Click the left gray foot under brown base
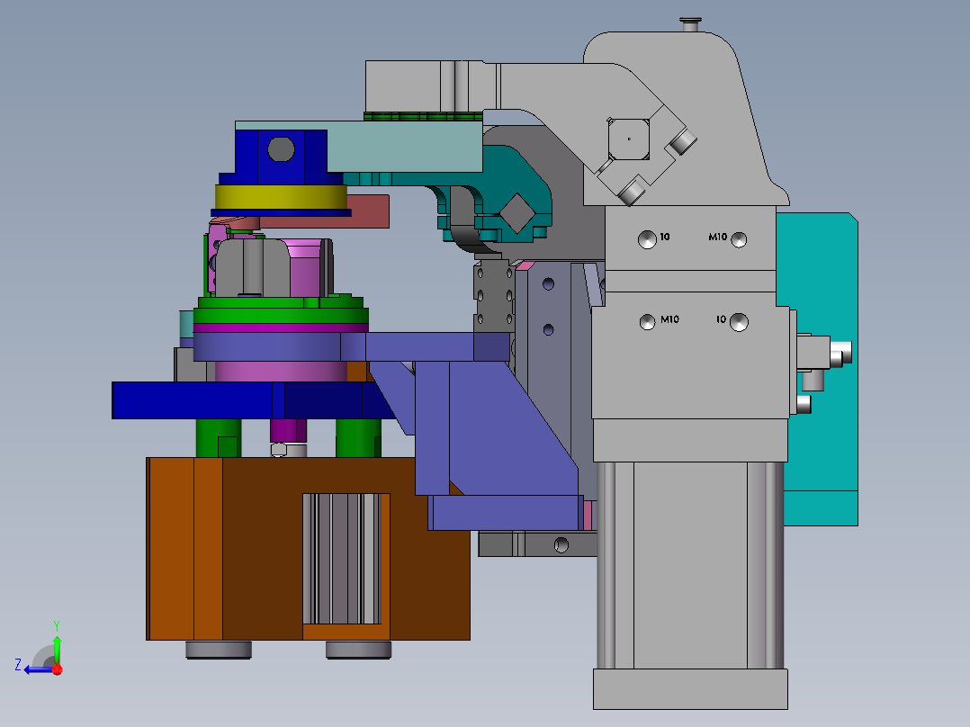This screenshot has height=727, width=970. (219, 650)
